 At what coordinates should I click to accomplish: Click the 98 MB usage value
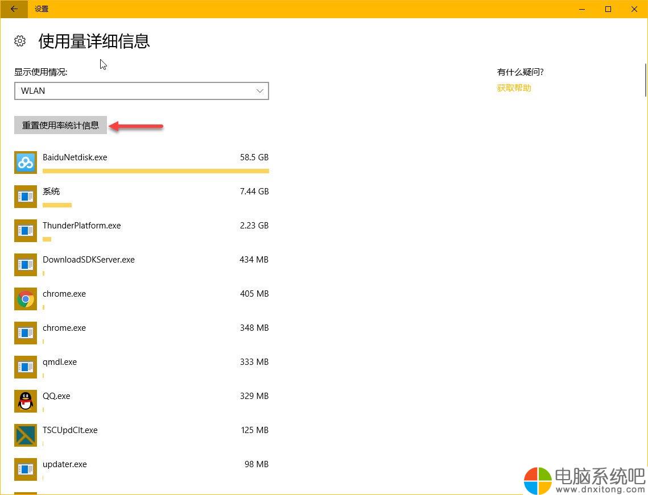tap(256, 464)
